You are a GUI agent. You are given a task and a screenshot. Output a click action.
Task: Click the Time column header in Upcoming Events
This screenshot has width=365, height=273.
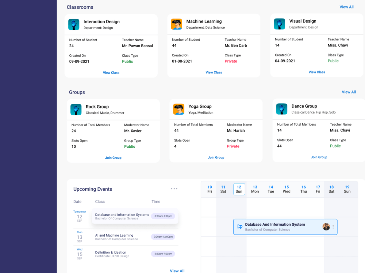pos(156,202)
